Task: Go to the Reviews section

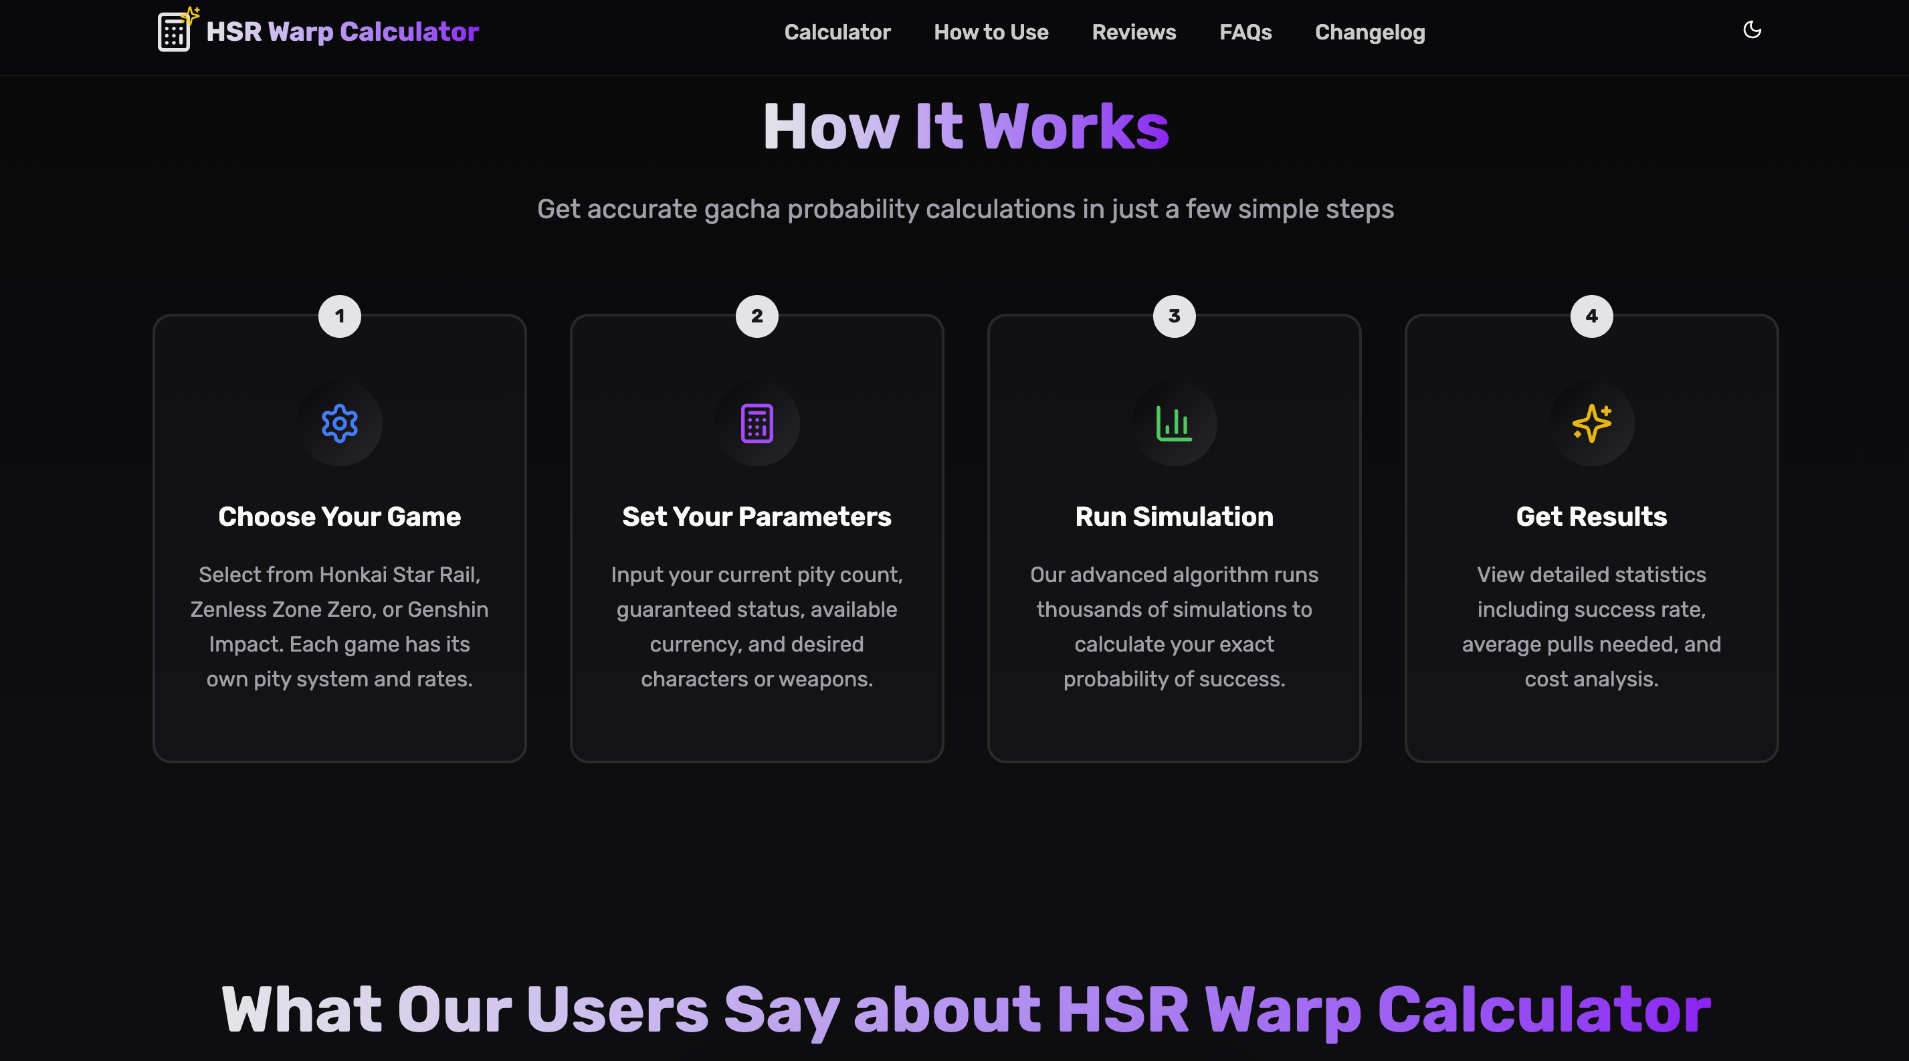Action: [x=1134, y=32]
